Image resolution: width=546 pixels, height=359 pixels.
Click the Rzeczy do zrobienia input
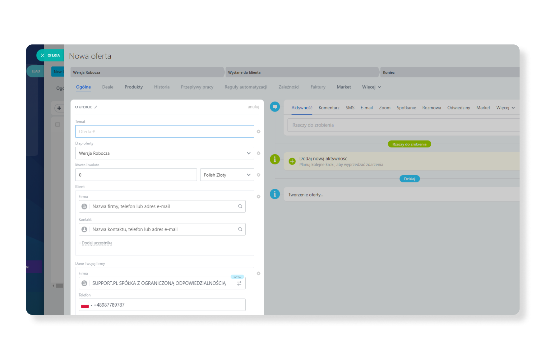[x=403, y=125]
